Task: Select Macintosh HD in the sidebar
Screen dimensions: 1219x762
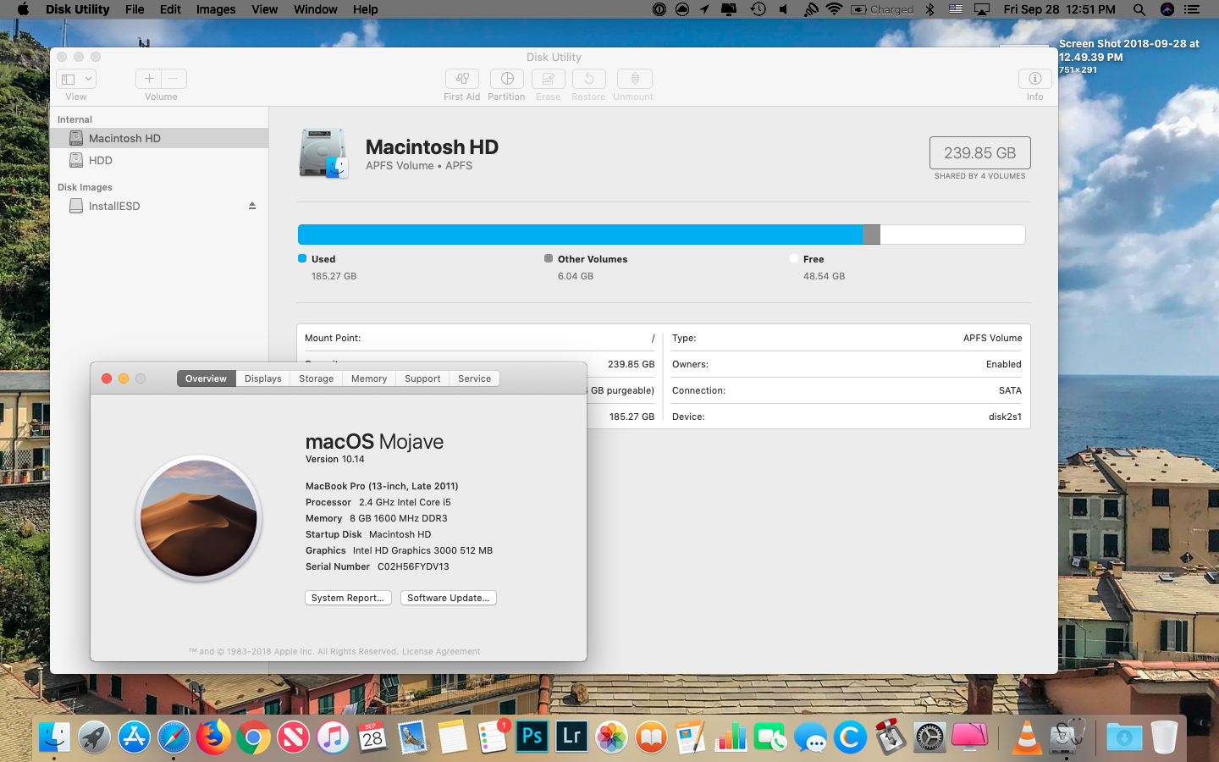Action: [x=159, y=138]
